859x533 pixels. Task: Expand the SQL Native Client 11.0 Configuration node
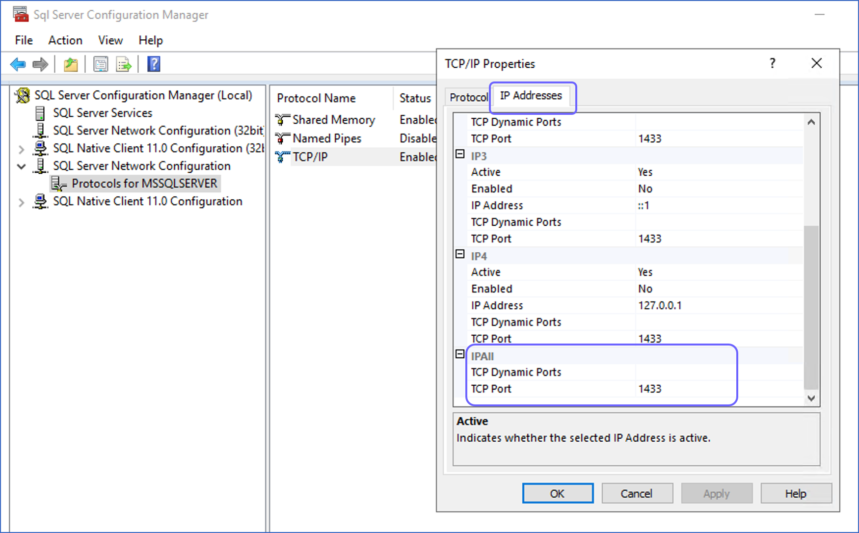(x=21, y=202)
